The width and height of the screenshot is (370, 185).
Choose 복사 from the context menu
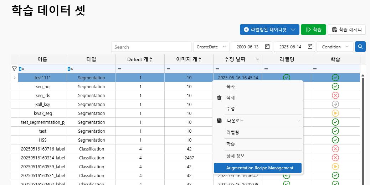pyautogui.click(x=231, y=86)
